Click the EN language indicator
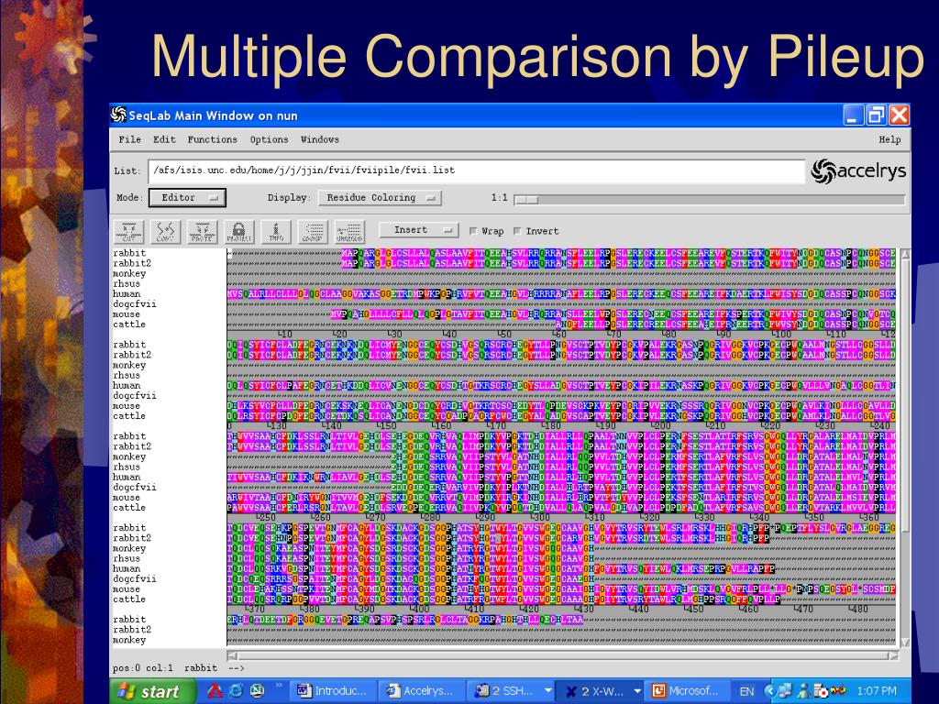939x704 pixels. pos(746,691)
